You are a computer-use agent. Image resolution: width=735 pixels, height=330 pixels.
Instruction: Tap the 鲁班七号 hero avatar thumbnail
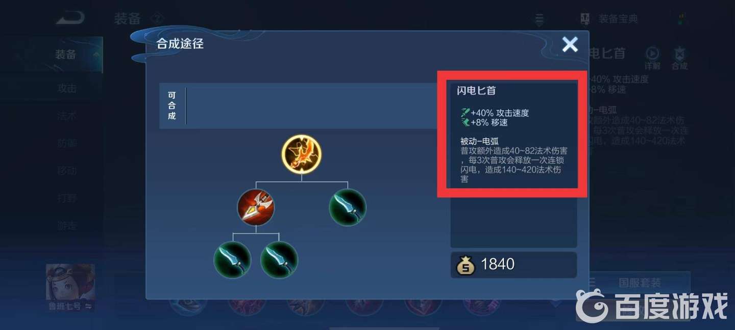(x=70, y=282)
